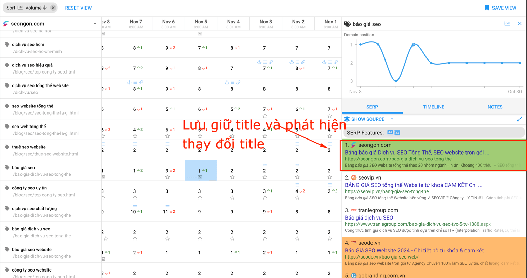Click the seodo.vn/bao-gia-seo-web URL
Image resolution: width=527 pixels, height=278 pixels.
[x=381, y=257]
